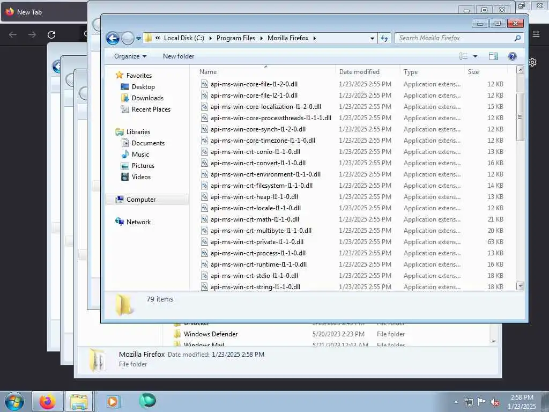The width and height of the screenshot is (549, 412).
Task: Click Windows Explorer taskbar icon
Action: [79, 401]
